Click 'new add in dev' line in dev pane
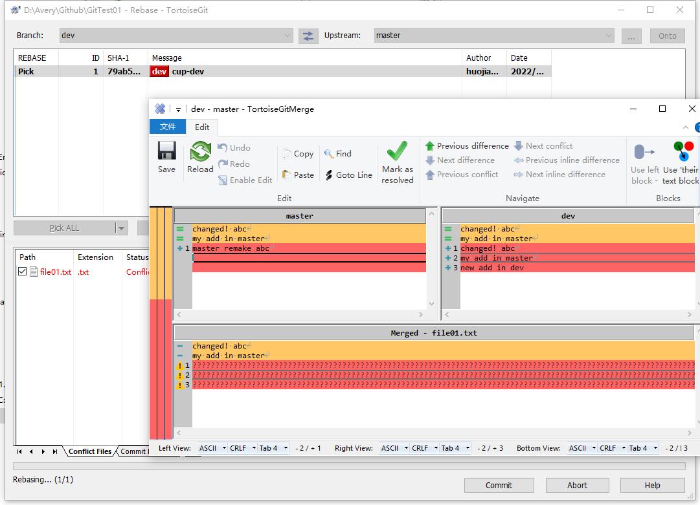This screenshot has height=505, width=700. coord(492,268)
